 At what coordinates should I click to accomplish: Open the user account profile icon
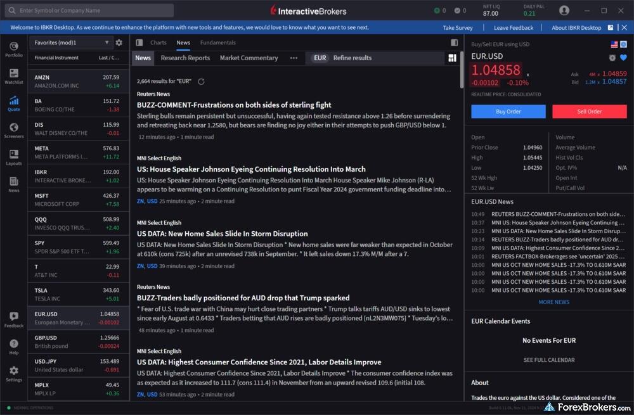click(564, 11)
